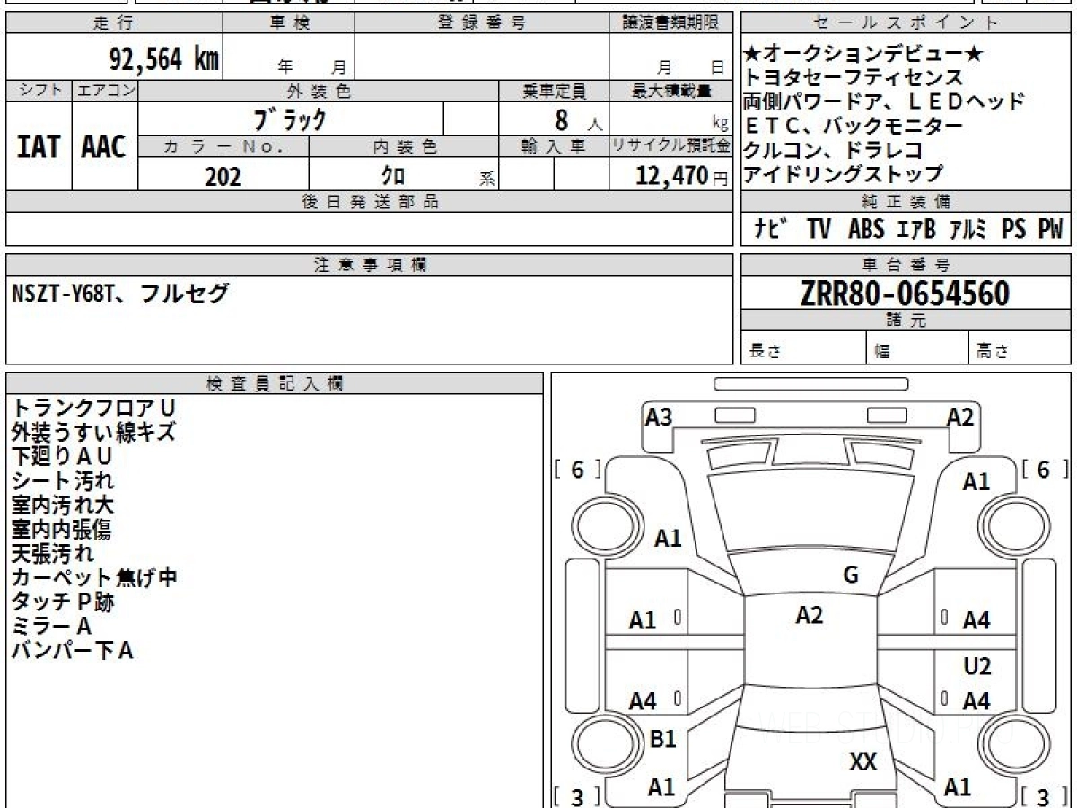Screen dimensions: 1077x808
Task: Click the 下廻りAU note
Action: point(62,456)
